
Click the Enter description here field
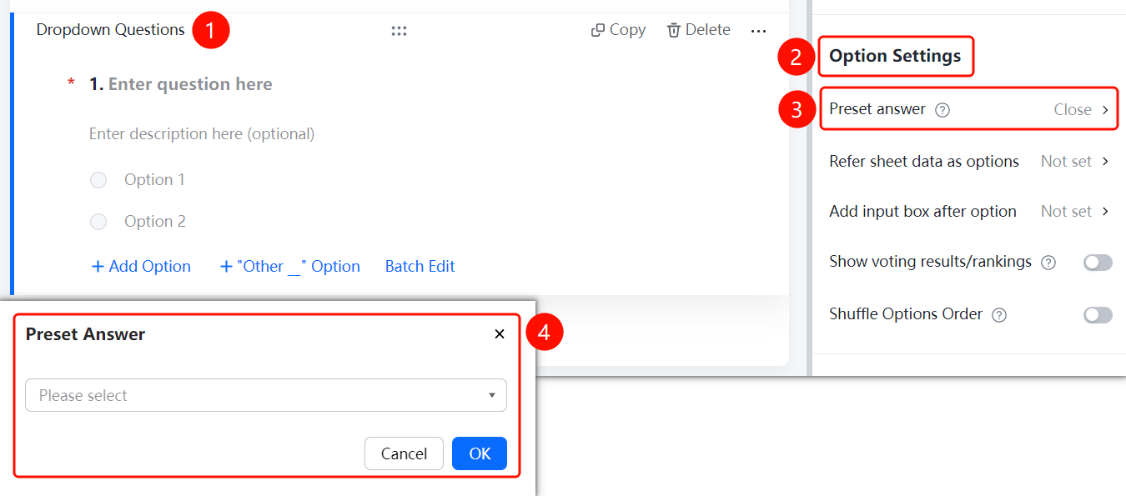[x=202, y=133]
